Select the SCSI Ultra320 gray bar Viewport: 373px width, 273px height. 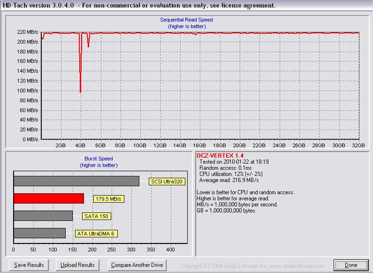coord(76,181)
